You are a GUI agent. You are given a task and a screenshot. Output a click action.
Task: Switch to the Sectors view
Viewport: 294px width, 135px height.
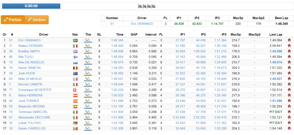(x=37, y=20)
